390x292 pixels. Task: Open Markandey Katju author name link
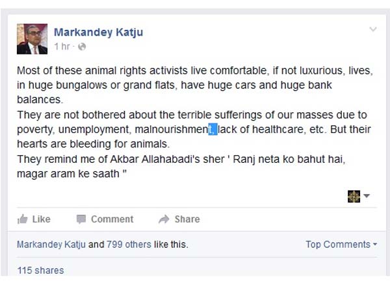(x=97, y=32)
